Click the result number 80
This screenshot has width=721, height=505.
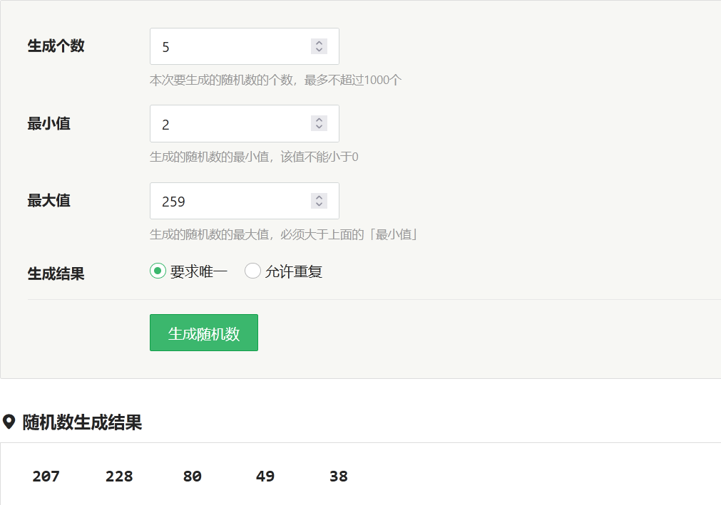(193, 476)
